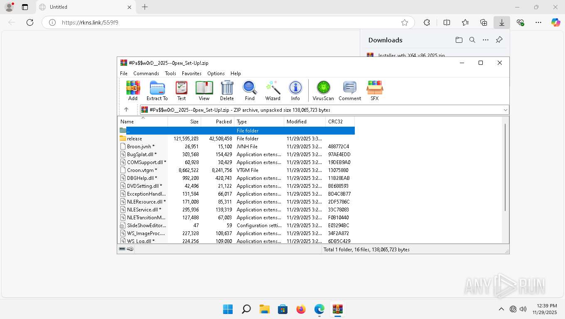Open downloads folder icon in Downloads panel
This screenshot has height=319, width=565.
(459, 40)
